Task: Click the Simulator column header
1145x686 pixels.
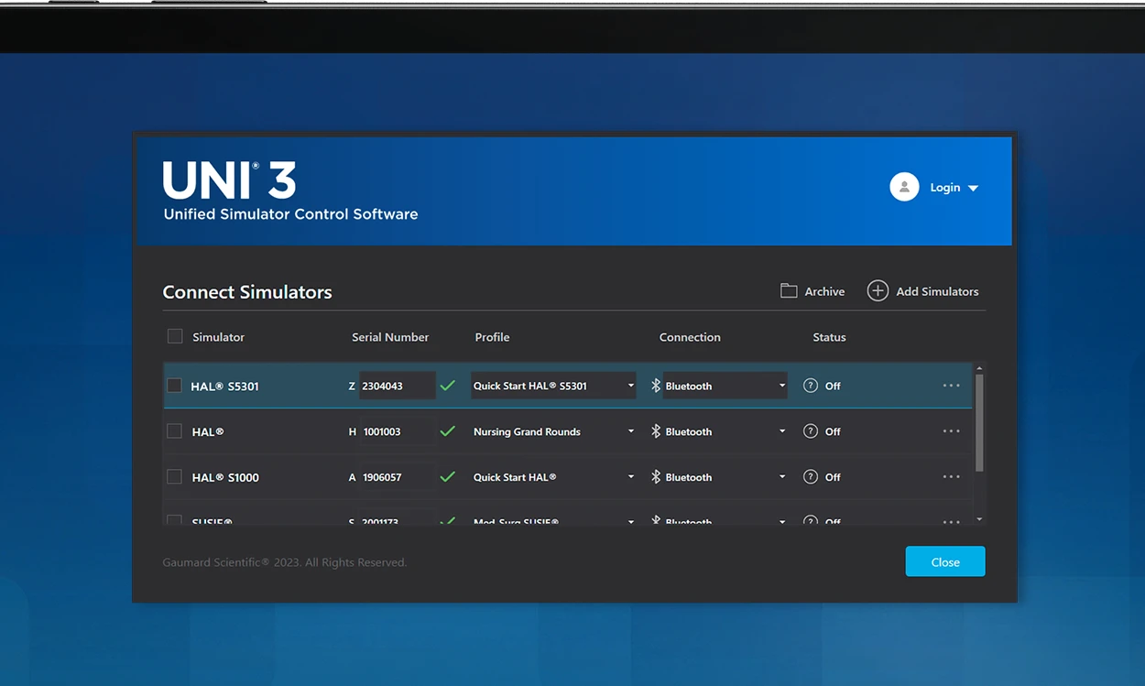Action: 218,337
